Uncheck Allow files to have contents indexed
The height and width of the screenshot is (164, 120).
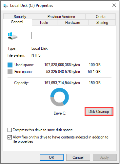10,137
